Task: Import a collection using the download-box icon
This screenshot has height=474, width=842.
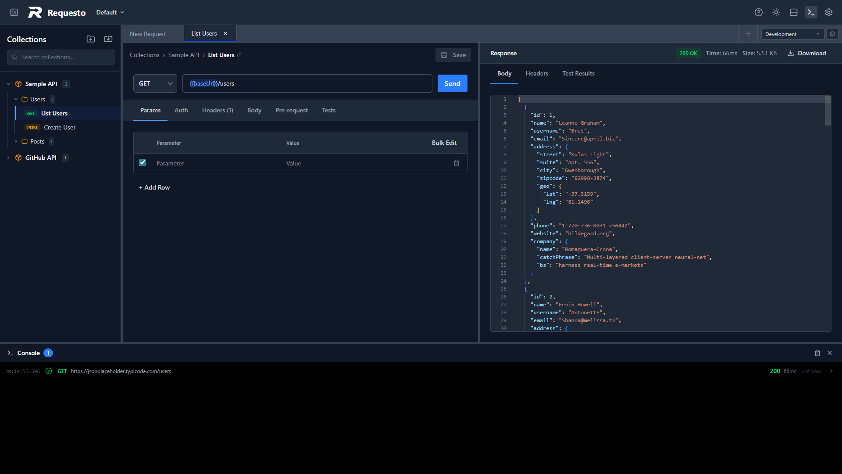Action: click(108, 39)
